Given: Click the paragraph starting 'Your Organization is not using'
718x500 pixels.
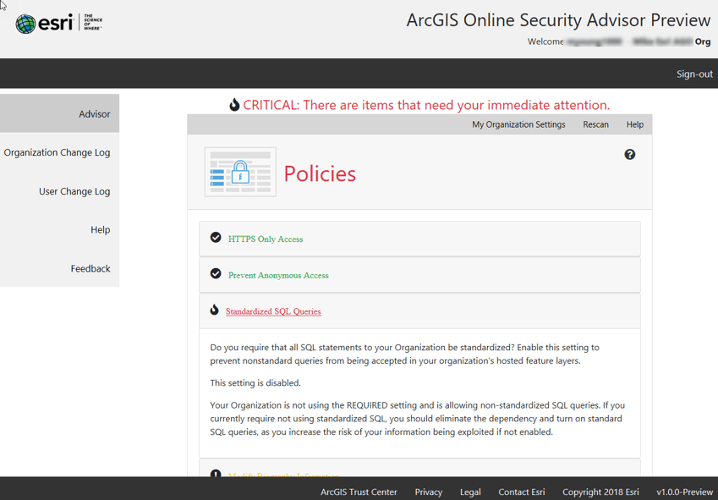Looking at the screenshot, I should 418,419.
